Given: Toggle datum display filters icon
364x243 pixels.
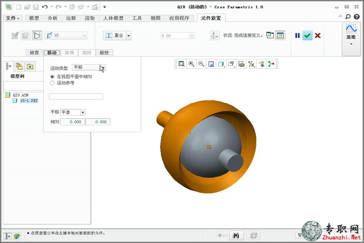Looking at the screenshot, I should click(x=251, y=64).
